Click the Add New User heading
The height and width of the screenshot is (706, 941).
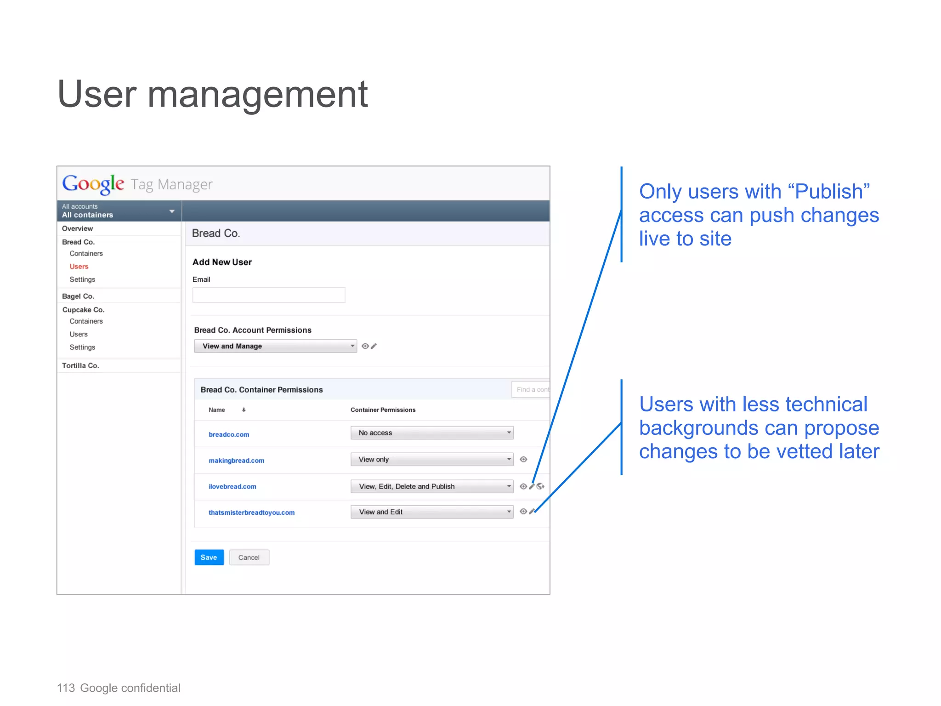coord(222,262)
